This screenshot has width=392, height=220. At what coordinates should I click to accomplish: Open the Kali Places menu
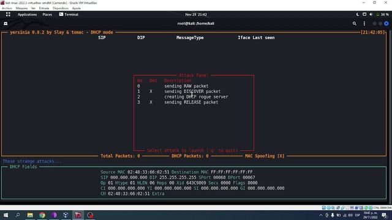47,15
